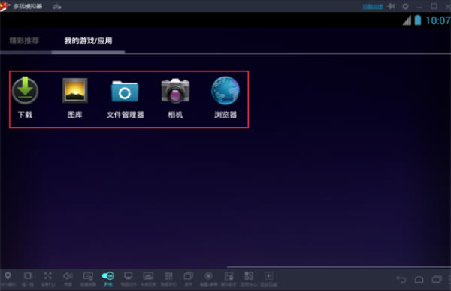This screenshot has width=451, height=291.
Task: Click the four-squares app center icon
Action: click(249, 276)
